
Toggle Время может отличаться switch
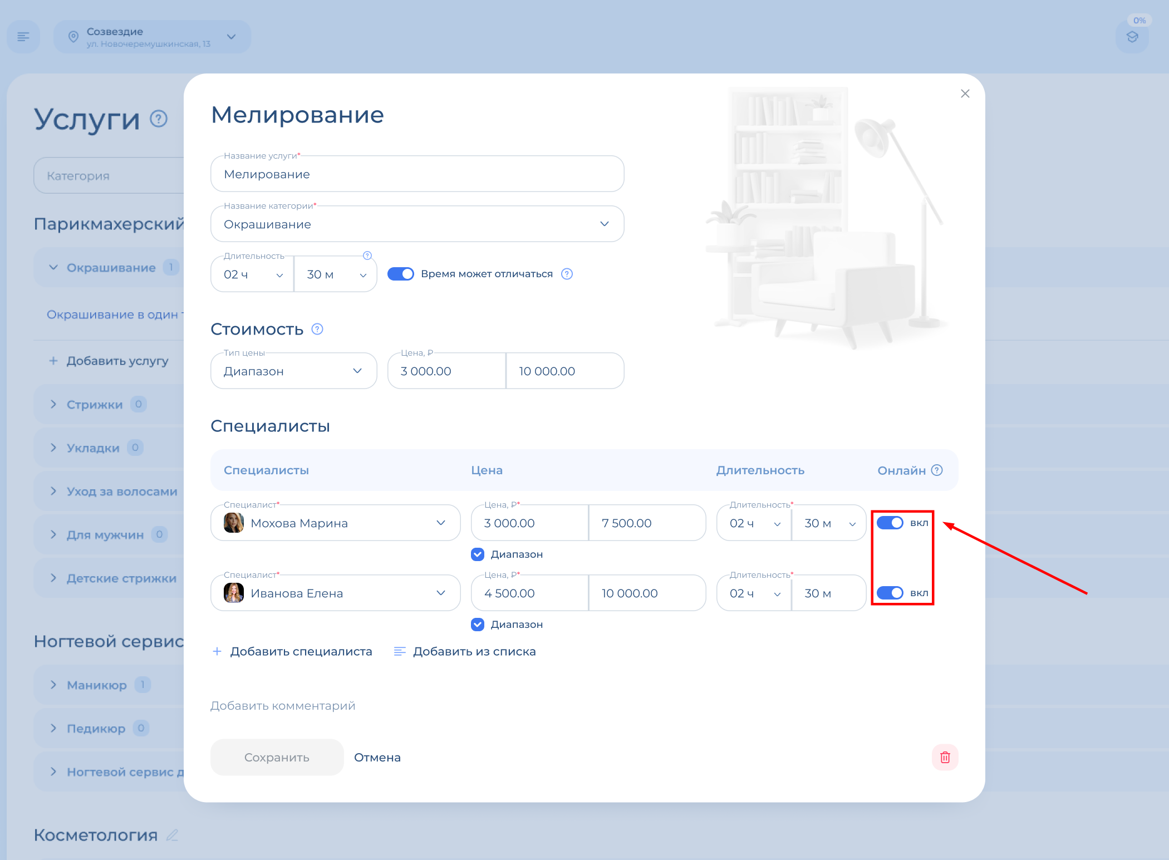(401, 274)
